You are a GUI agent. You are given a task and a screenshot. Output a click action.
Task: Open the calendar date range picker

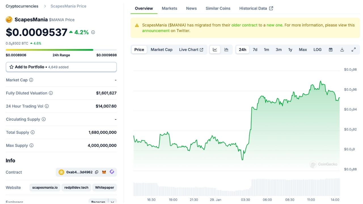[331, 50]
